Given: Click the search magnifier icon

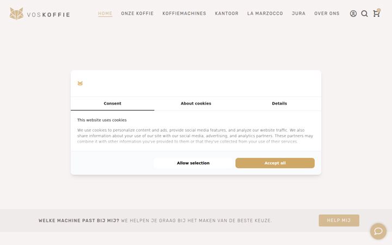Looking at the screenshot, I should tap(364, 14).
